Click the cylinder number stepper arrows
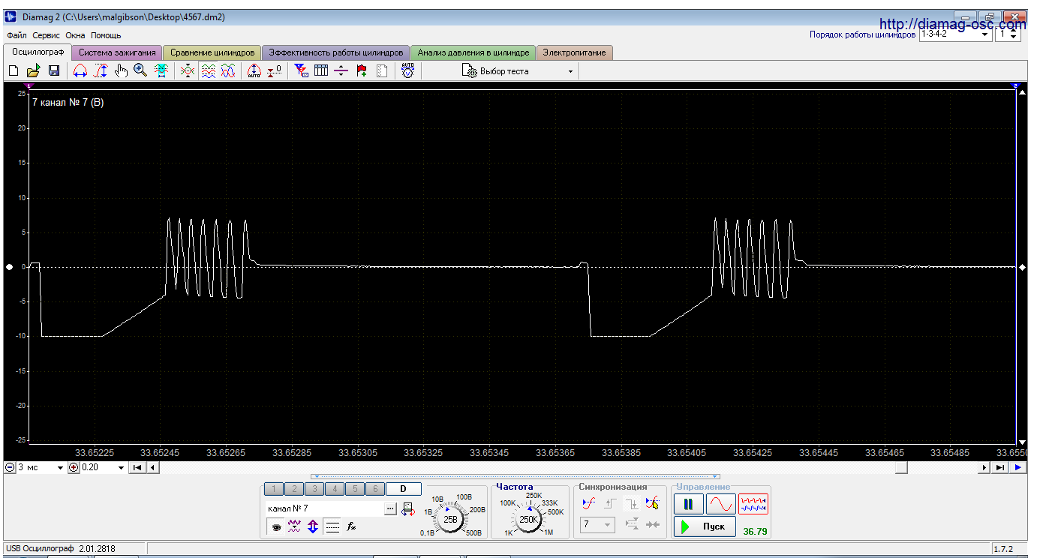This screenshot has width=1037, height=558. tap(1014, 34)
